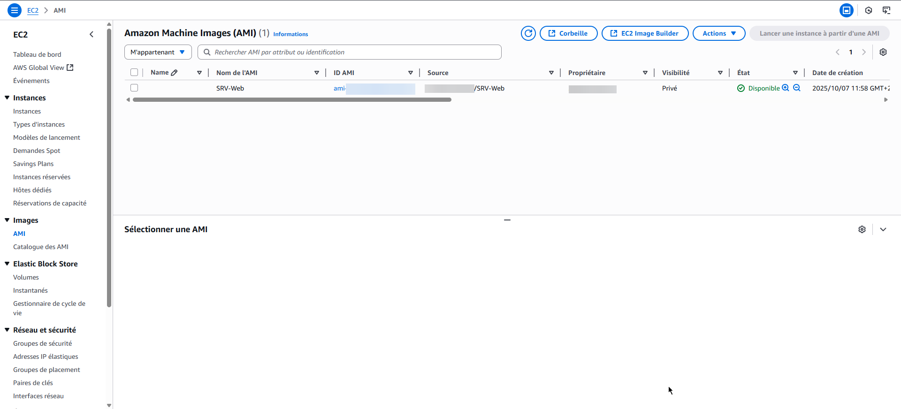The width and height of the screenshot is (901, 409).
Task: Refresh the AMI list
Action: (x=528, y=33)
